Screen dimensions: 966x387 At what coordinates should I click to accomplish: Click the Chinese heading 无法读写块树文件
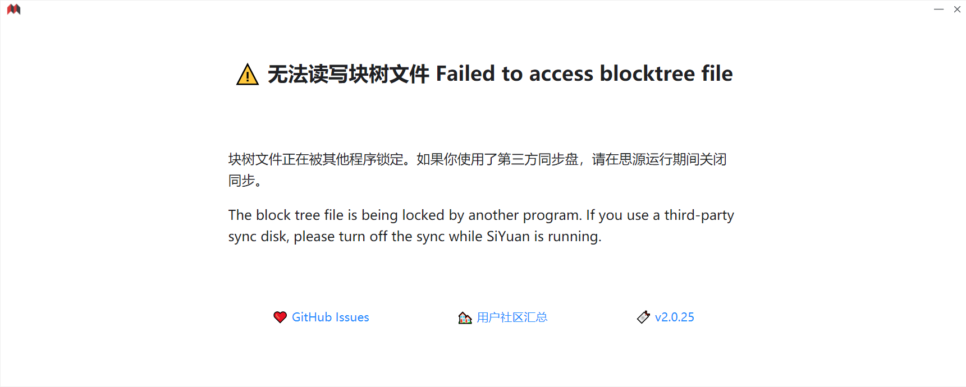[x=348, y=74]
